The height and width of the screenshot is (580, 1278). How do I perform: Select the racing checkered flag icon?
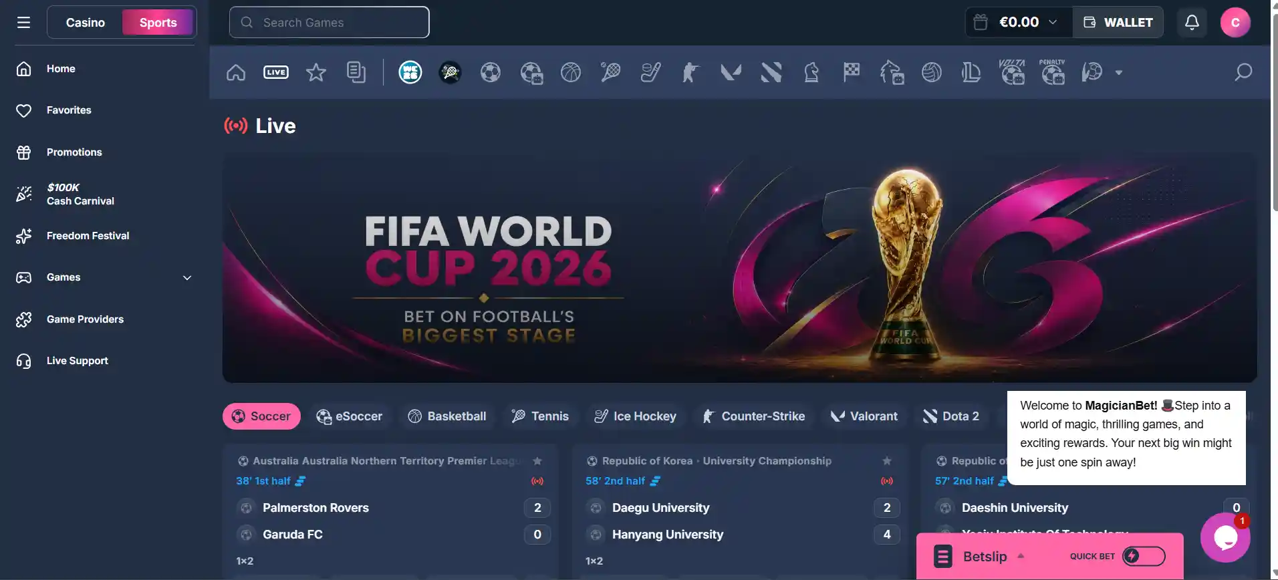click(851, 72)
